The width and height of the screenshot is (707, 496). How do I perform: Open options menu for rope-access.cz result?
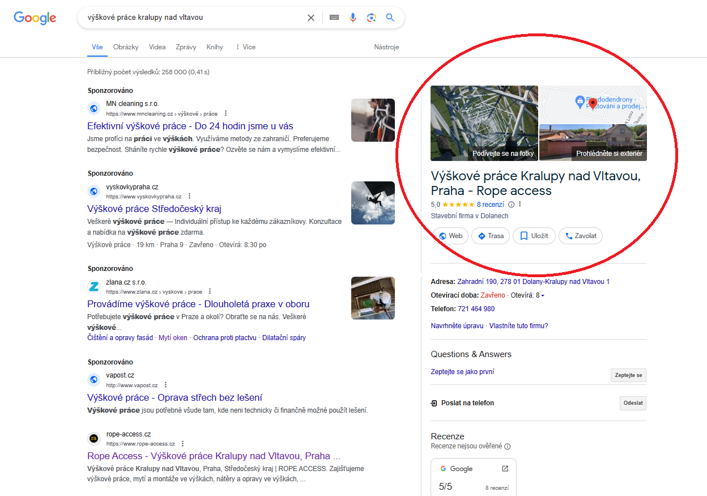[x=182, y=443]
